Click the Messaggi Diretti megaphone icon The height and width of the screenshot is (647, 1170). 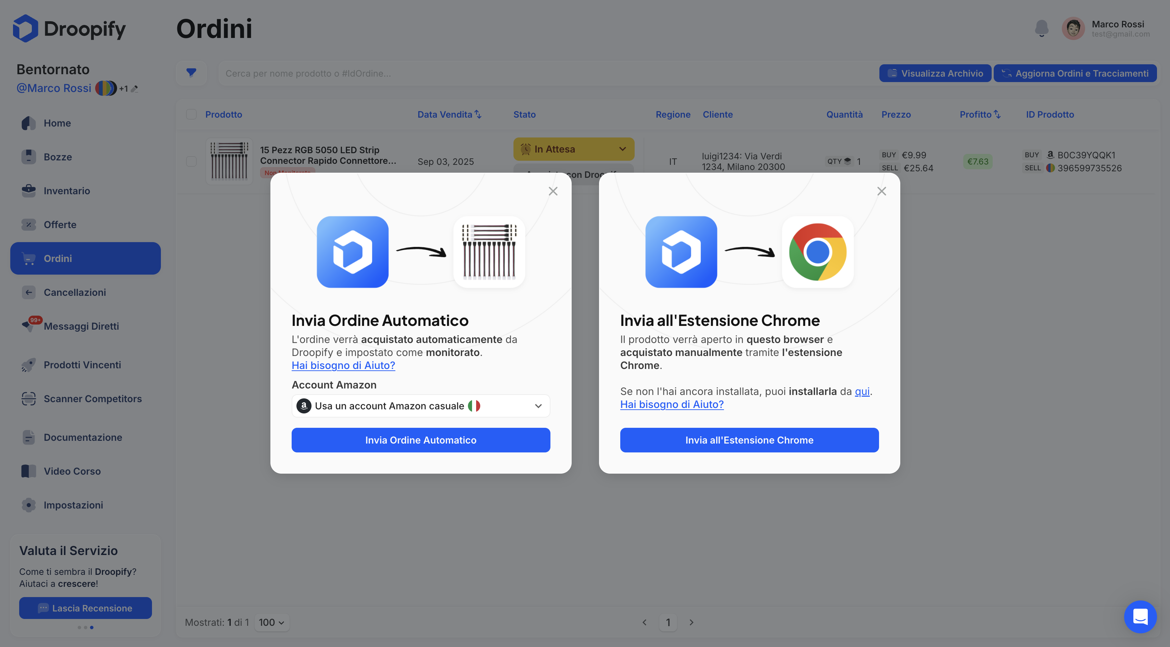[28, 326]
